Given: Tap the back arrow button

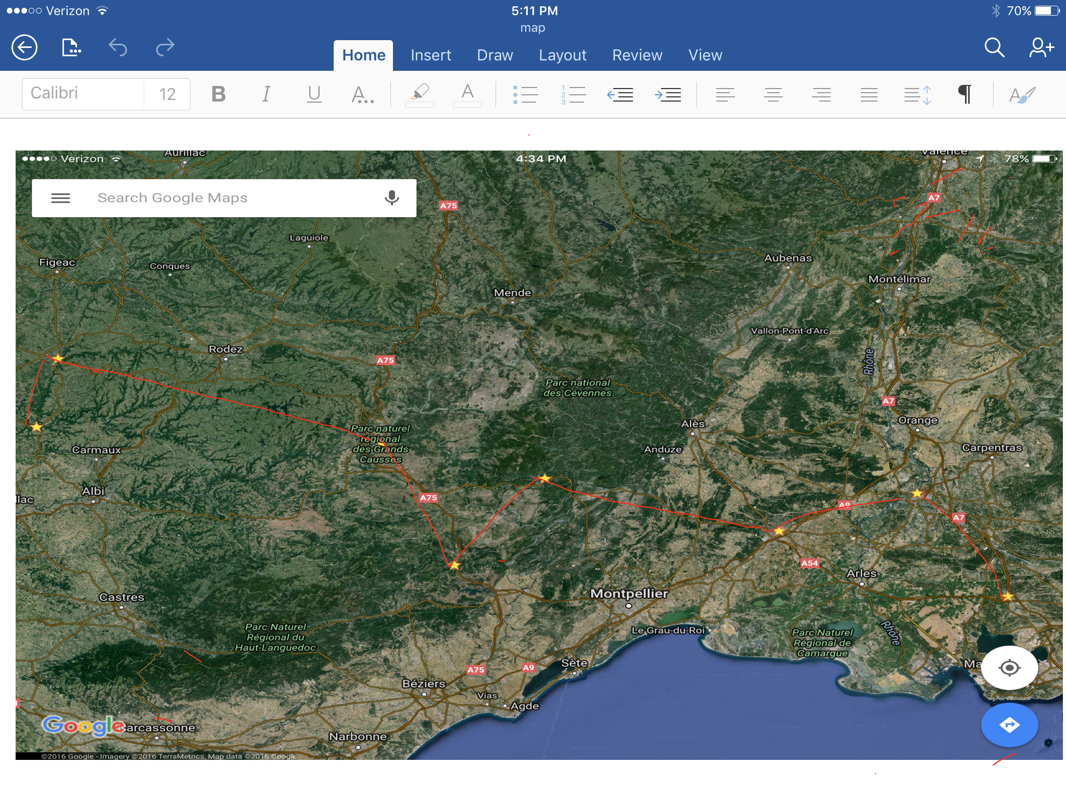Looking at the screenshot, I should 24,48.
